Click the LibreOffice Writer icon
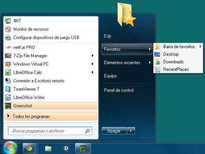 coord(8,97)
